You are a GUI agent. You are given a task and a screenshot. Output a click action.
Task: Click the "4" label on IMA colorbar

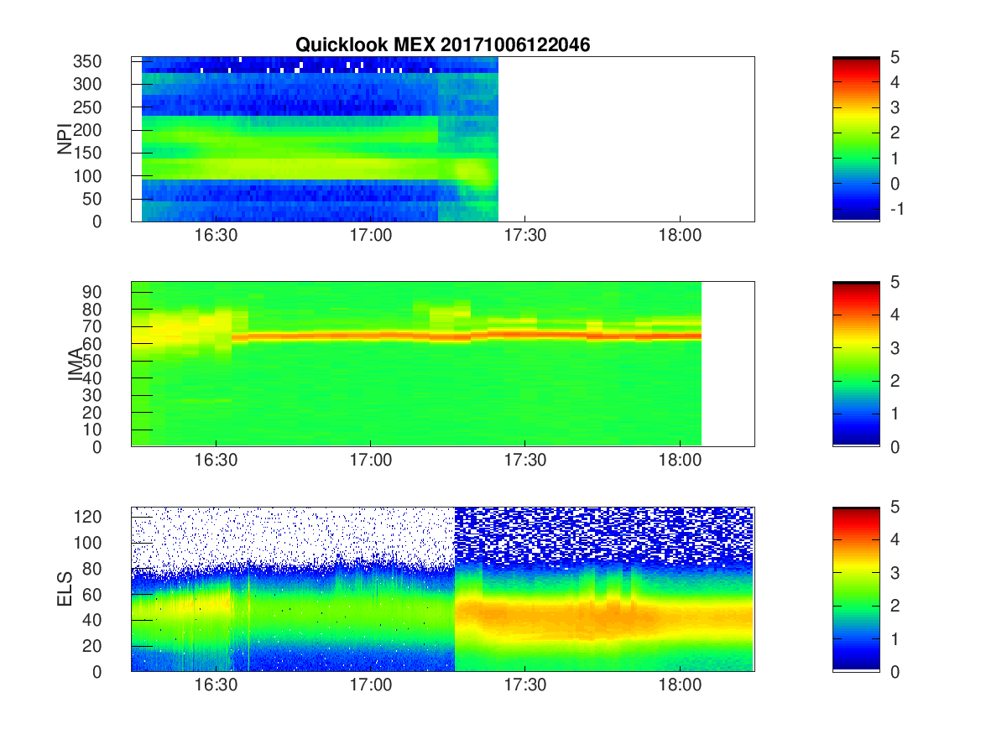pos(895,315)
